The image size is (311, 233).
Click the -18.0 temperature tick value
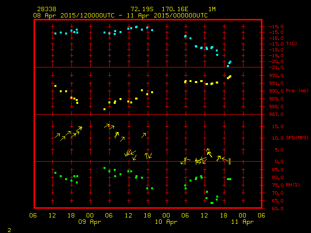click(x=276, y=50)
